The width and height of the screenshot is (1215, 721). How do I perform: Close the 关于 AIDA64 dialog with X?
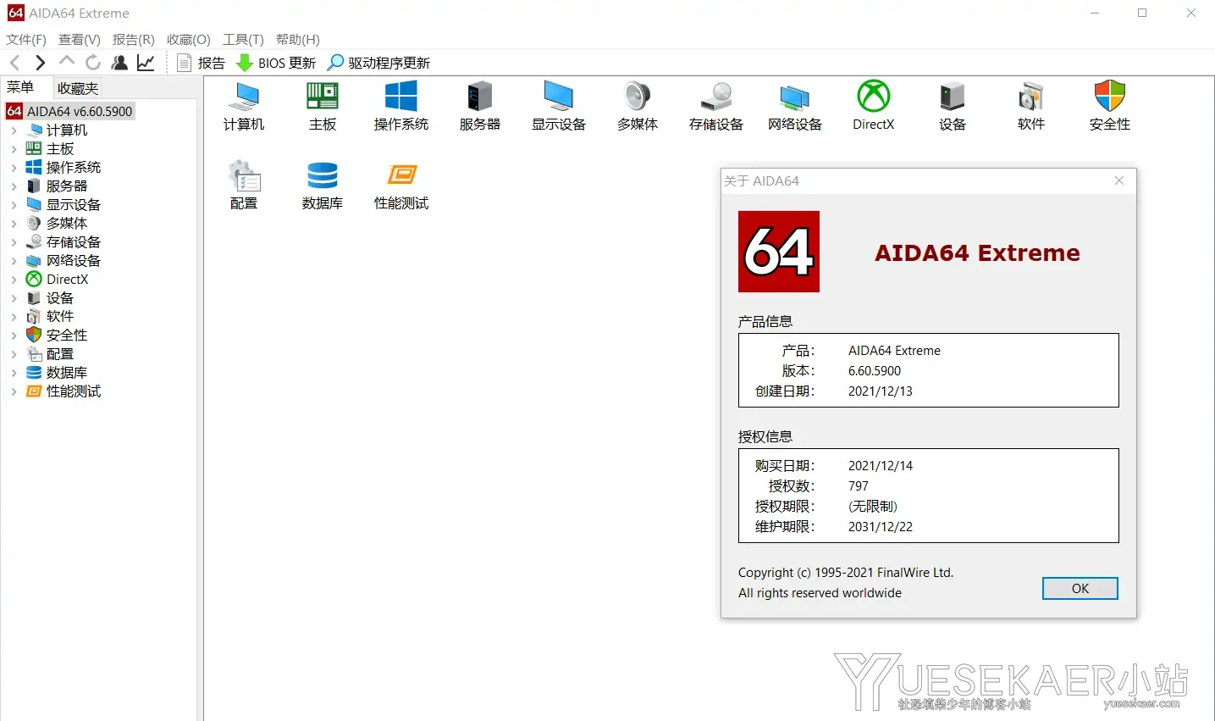tap(1119, 180)
